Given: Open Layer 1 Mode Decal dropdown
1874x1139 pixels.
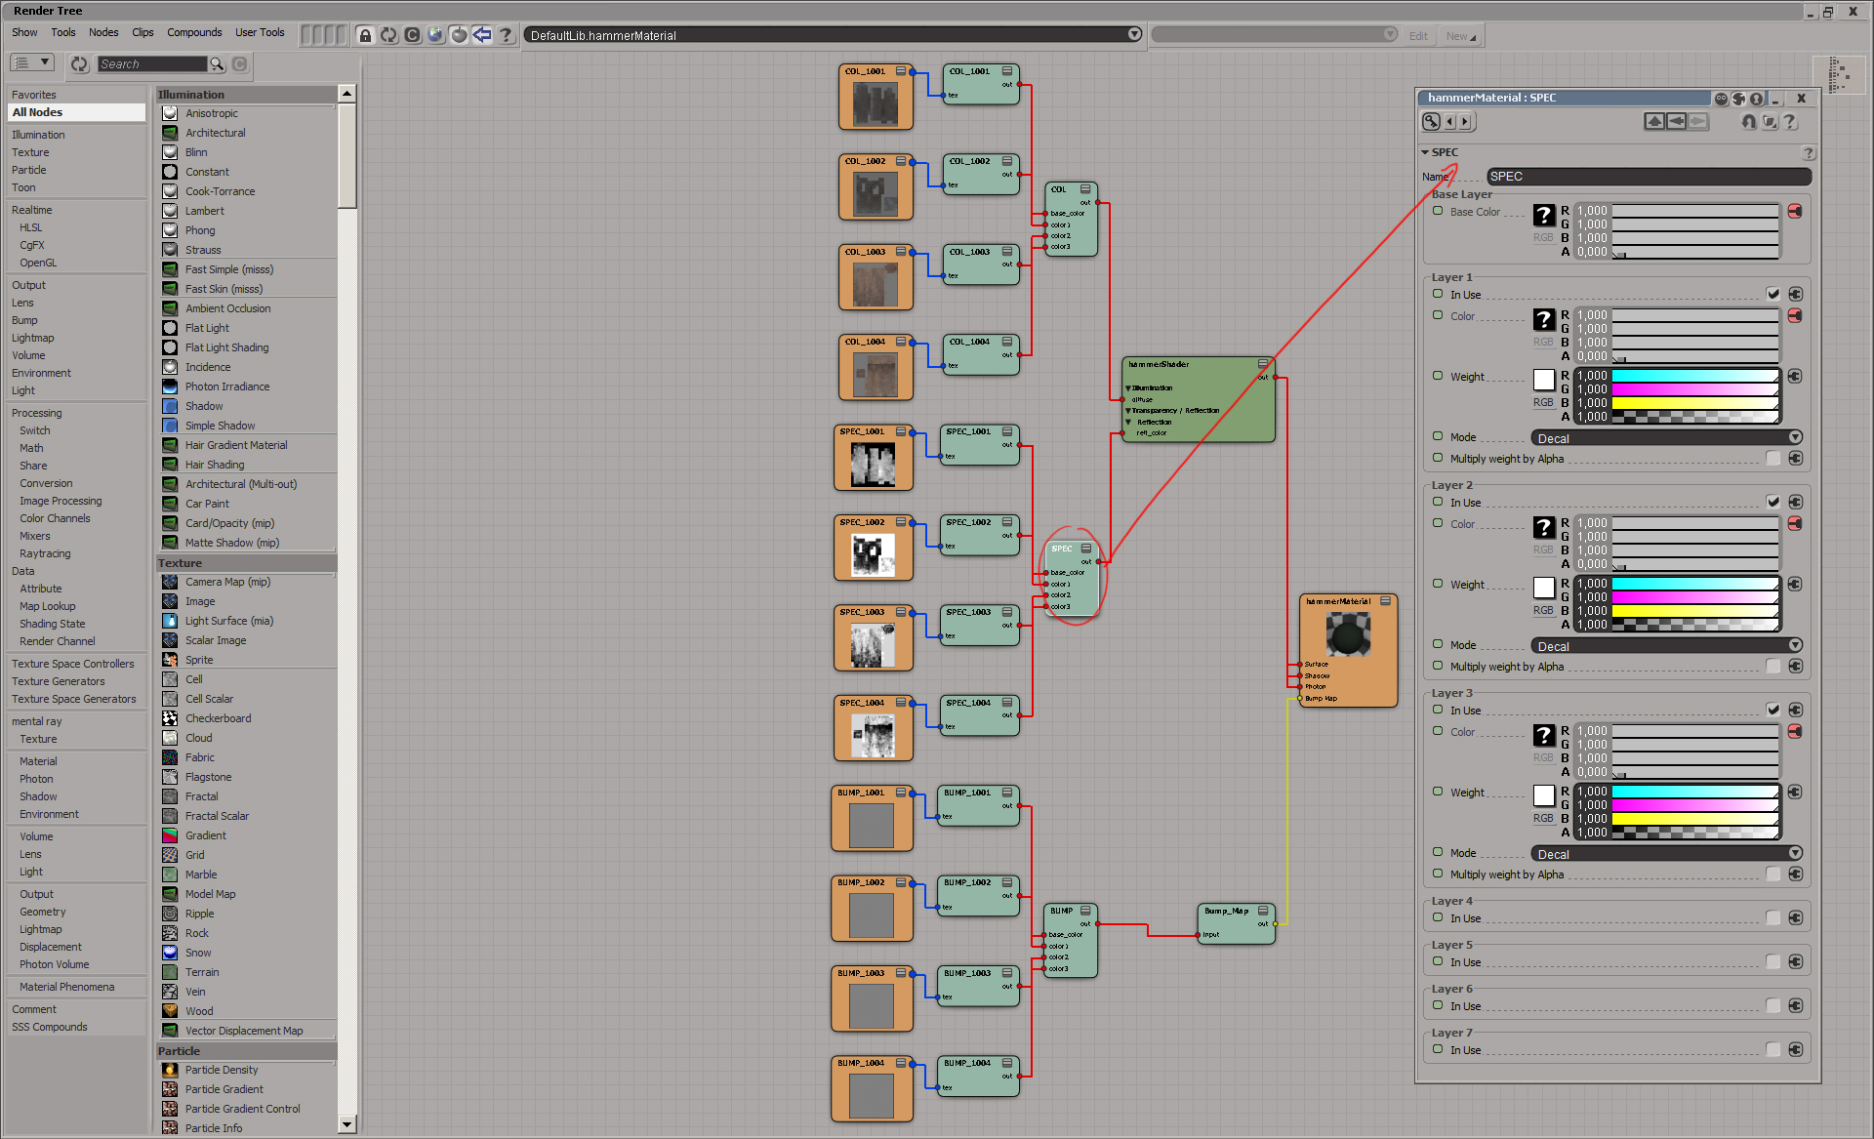Looking at the screenshot, I should 1666,438.
